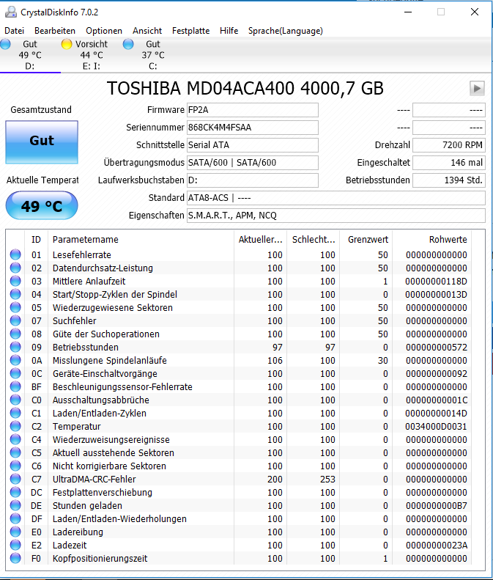This screenshot has width=493, height=580.
Task: Click the status icon for Wiederzuweisungsereignisse
Action: [15, 439]
